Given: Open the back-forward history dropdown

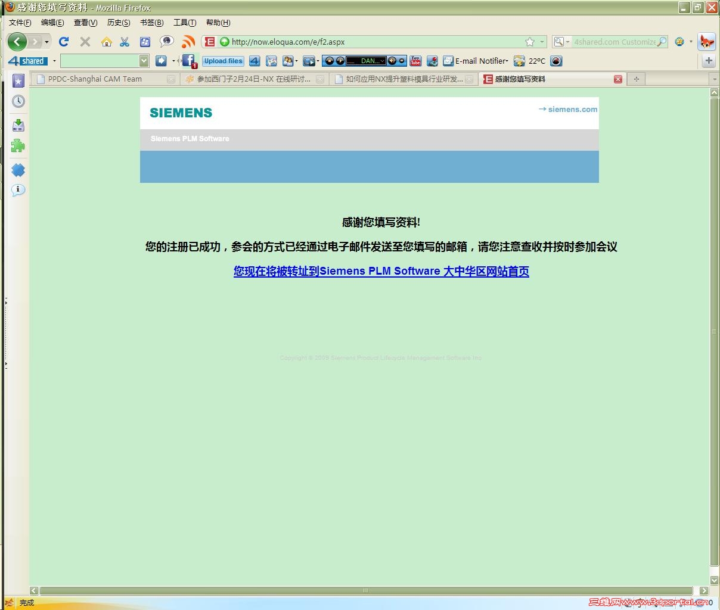Looking at the screenshot, I should [x=47, y=42].
